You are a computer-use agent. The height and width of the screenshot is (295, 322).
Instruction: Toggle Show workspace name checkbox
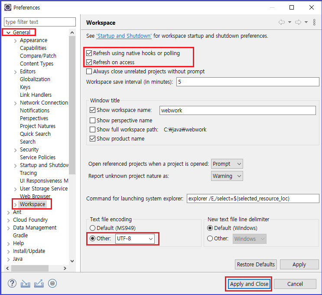[x=92, y=110]
